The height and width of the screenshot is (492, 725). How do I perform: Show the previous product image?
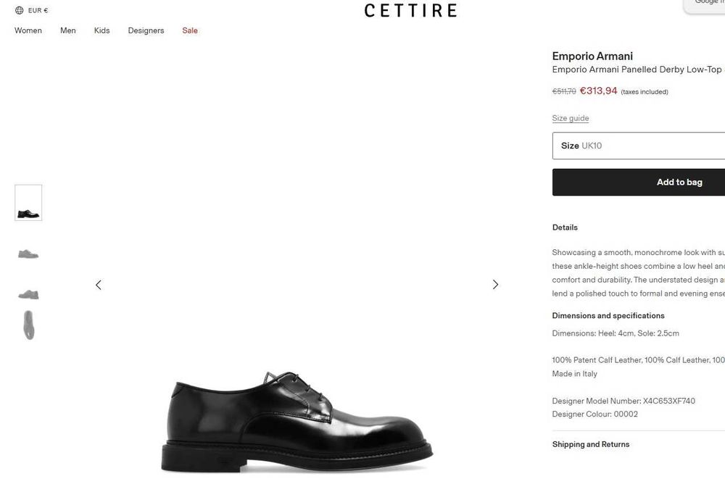pos(99,285)
